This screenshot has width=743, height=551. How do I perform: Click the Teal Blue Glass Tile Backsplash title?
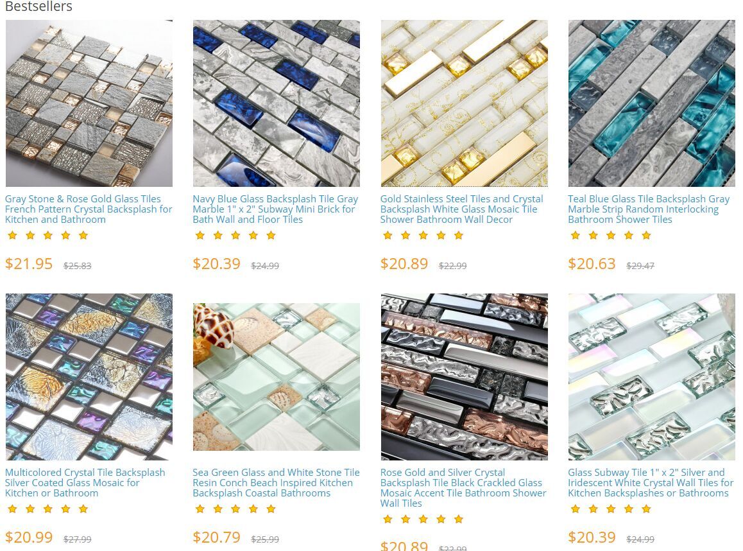pyautogui.click(x=649, y=209)
